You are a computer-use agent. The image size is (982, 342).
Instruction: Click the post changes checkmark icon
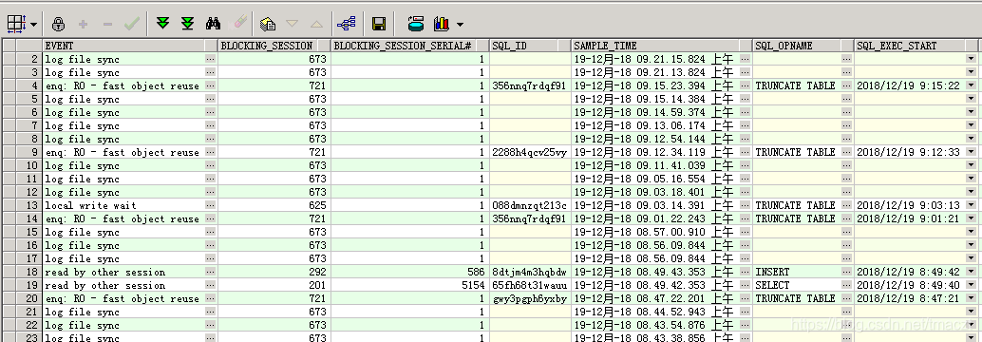131,24
